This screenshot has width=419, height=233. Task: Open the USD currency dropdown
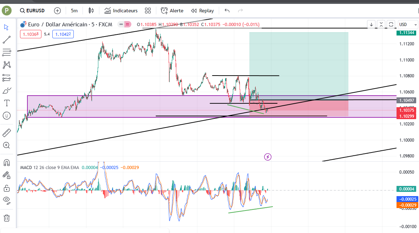[x=407, y=25]
